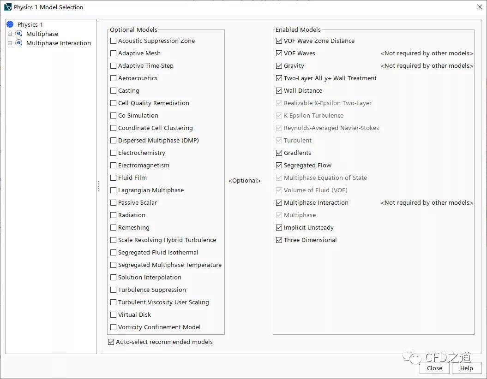
Task: Disable the Segregated Flow model
Action: click(279, 166)
